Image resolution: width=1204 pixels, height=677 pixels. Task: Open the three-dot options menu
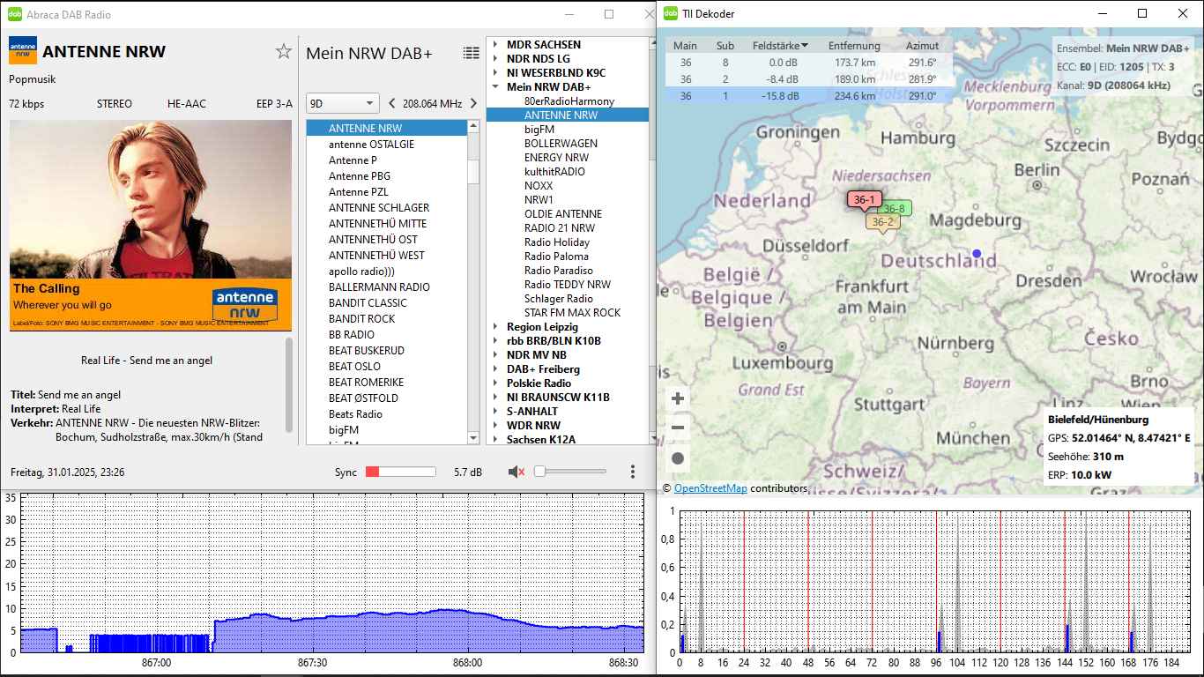(633, 472)
